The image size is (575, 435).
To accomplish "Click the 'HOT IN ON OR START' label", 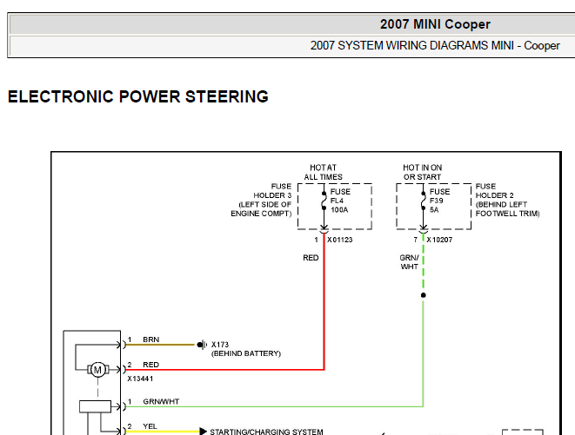I will coord(422,172).
